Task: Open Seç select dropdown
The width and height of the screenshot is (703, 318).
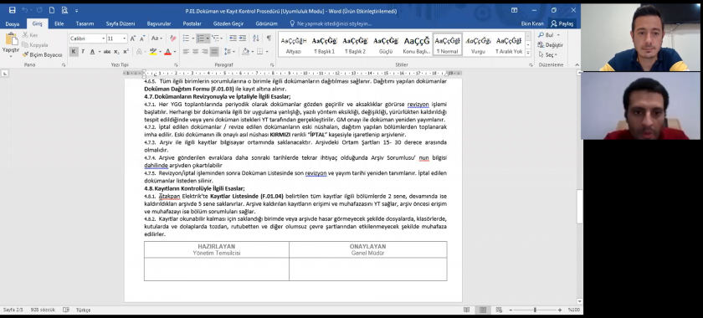Action: point(547,54)
